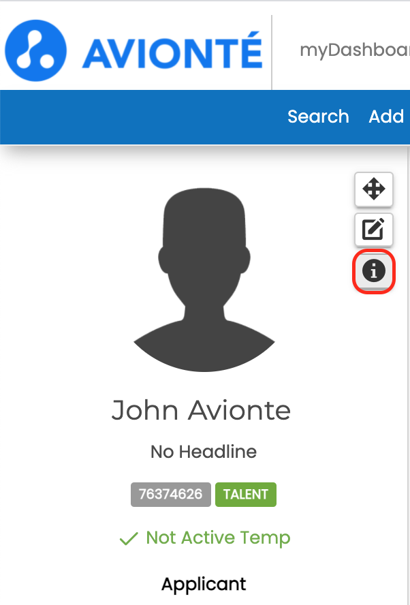Click the vertical divider beside the logo

[x=272, y=52]
